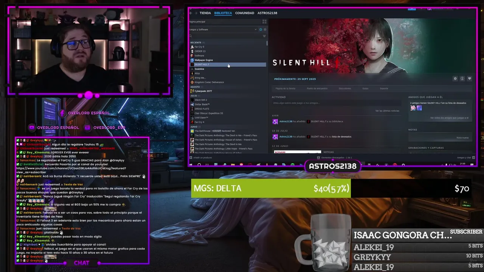Select Kingdom Come: Deliverance in the list

point(228,82)
